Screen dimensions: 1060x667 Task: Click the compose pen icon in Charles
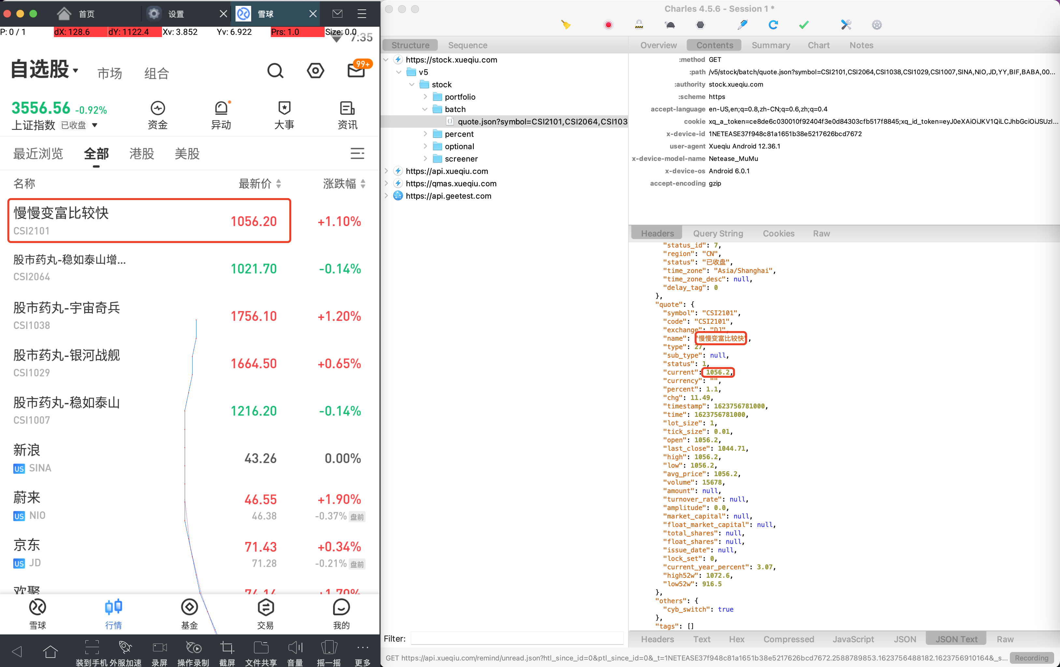[742, 25]
